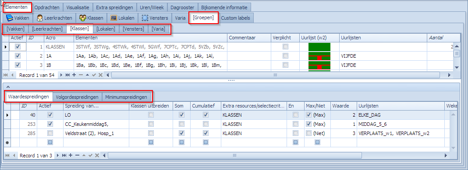Click the down arrow of upper grid scrollbar
468x170 pixels.
456,68
